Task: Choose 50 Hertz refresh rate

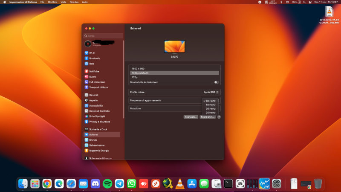Action: [x=211, y=105]
